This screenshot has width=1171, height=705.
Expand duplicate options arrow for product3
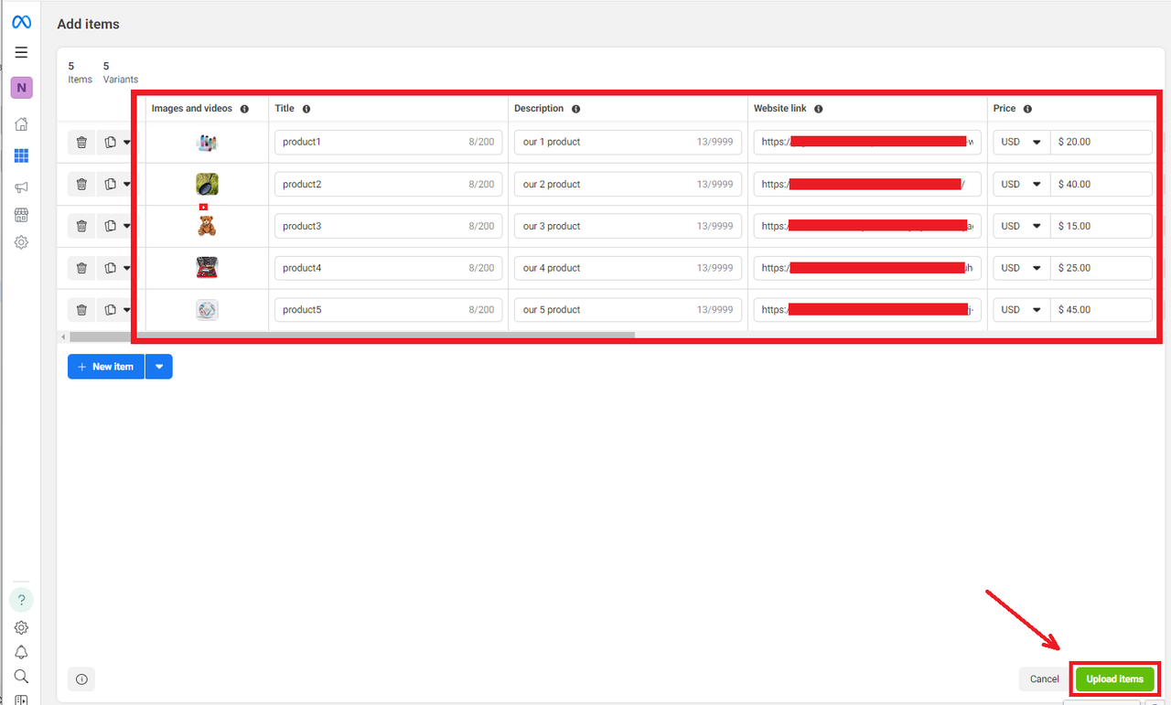click(127, 226)
